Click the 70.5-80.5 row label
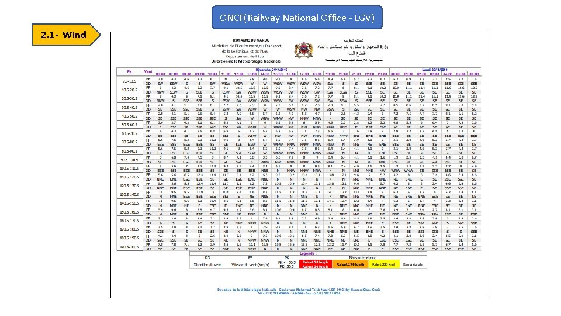561x316 pixels. [130, 142]
